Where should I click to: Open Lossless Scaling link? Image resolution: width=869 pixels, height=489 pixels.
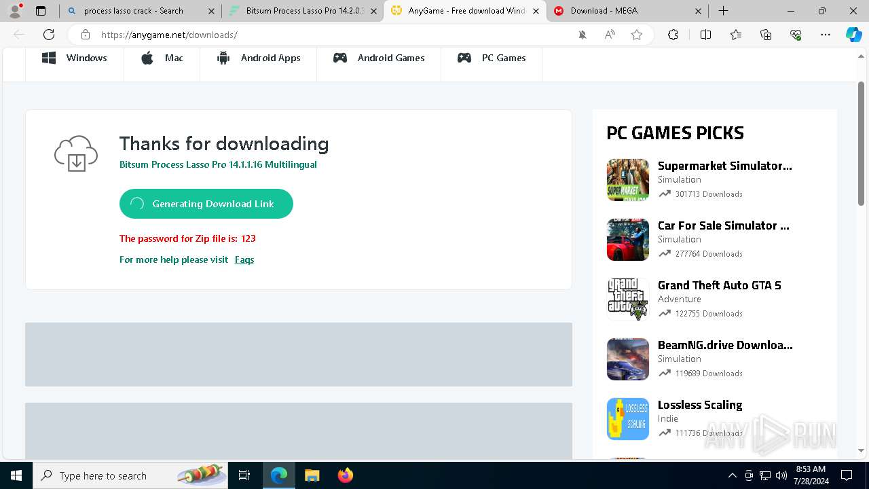click(700, 405)
